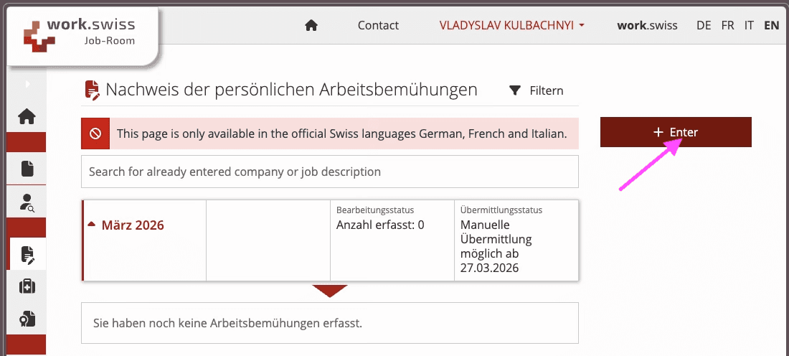Click the home icon in the top navigation
This screenshot has width=789, height=356.
tap(311, 25)
